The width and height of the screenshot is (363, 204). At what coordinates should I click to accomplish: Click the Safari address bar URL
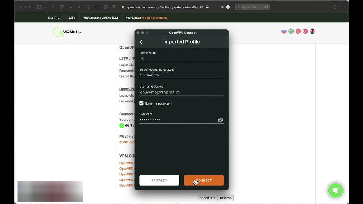pos(166,7)
